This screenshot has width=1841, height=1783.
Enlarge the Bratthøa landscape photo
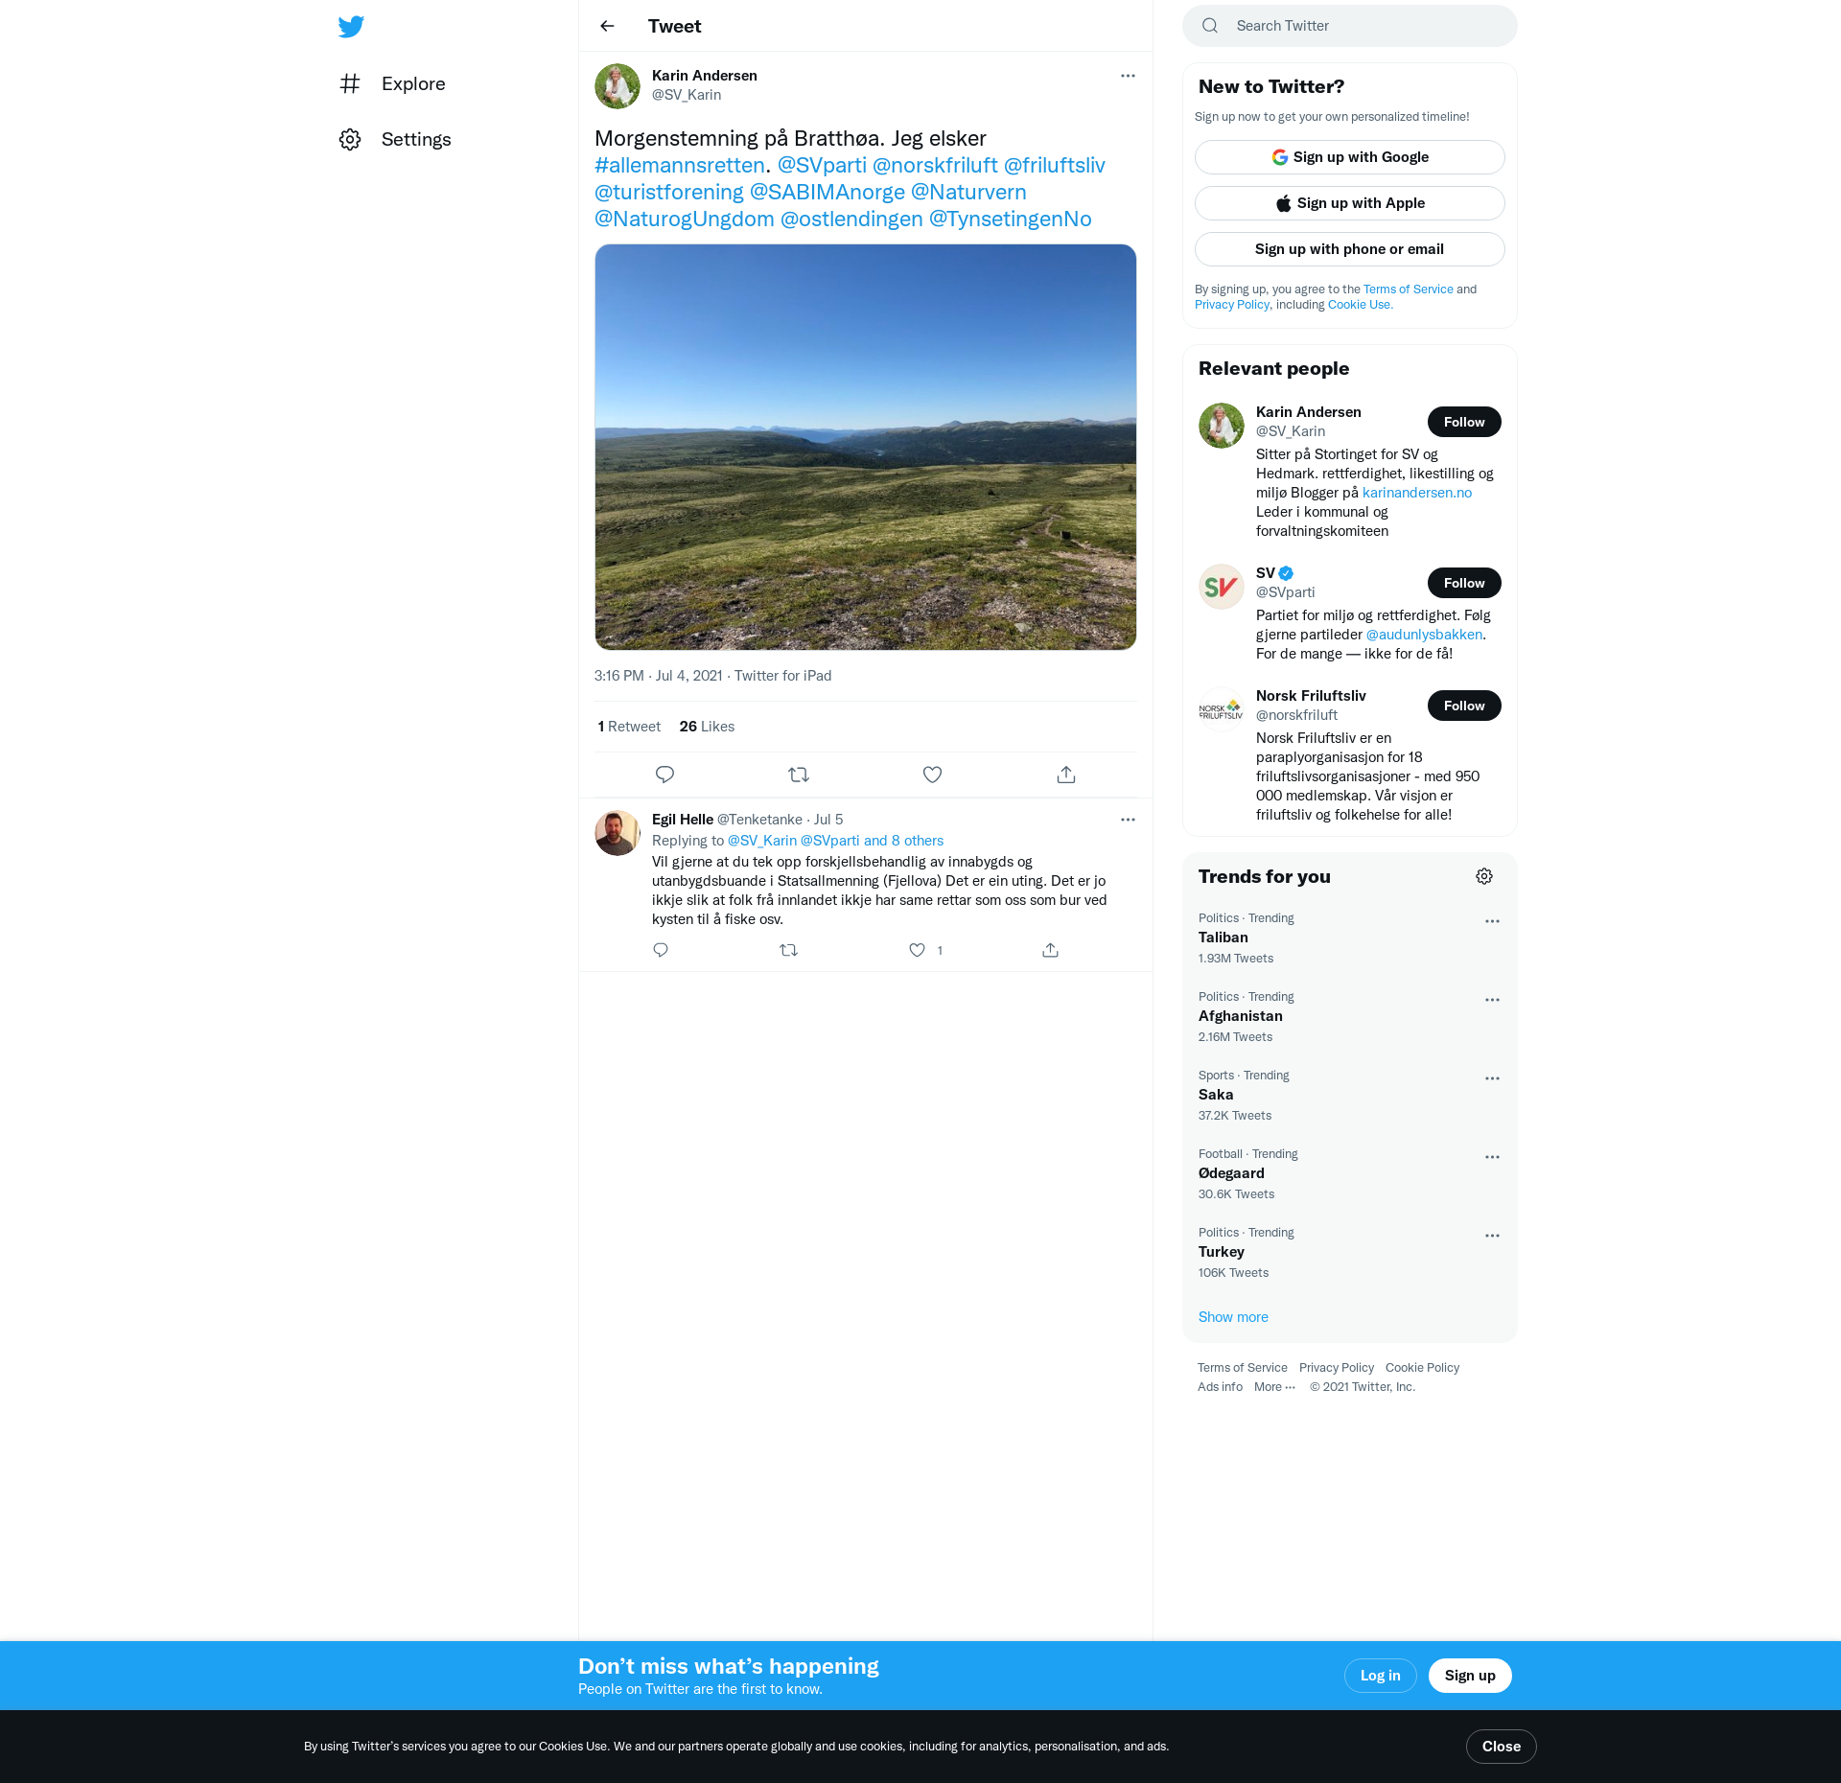866,447
